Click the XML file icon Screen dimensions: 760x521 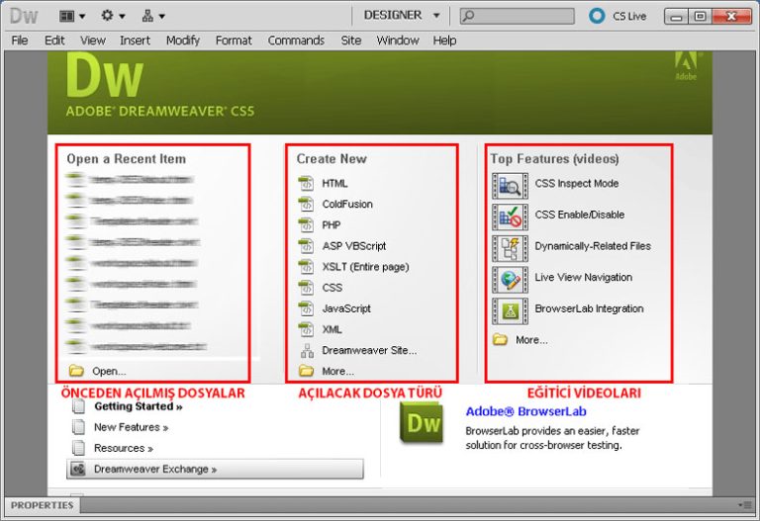tap(306, 329)
